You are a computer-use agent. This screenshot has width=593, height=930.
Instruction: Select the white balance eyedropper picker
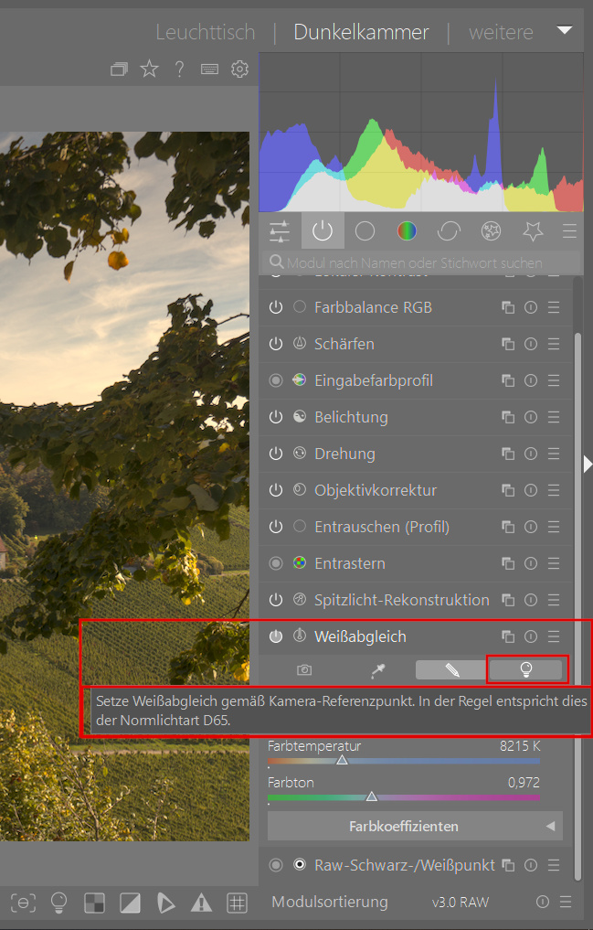point(378,670)
